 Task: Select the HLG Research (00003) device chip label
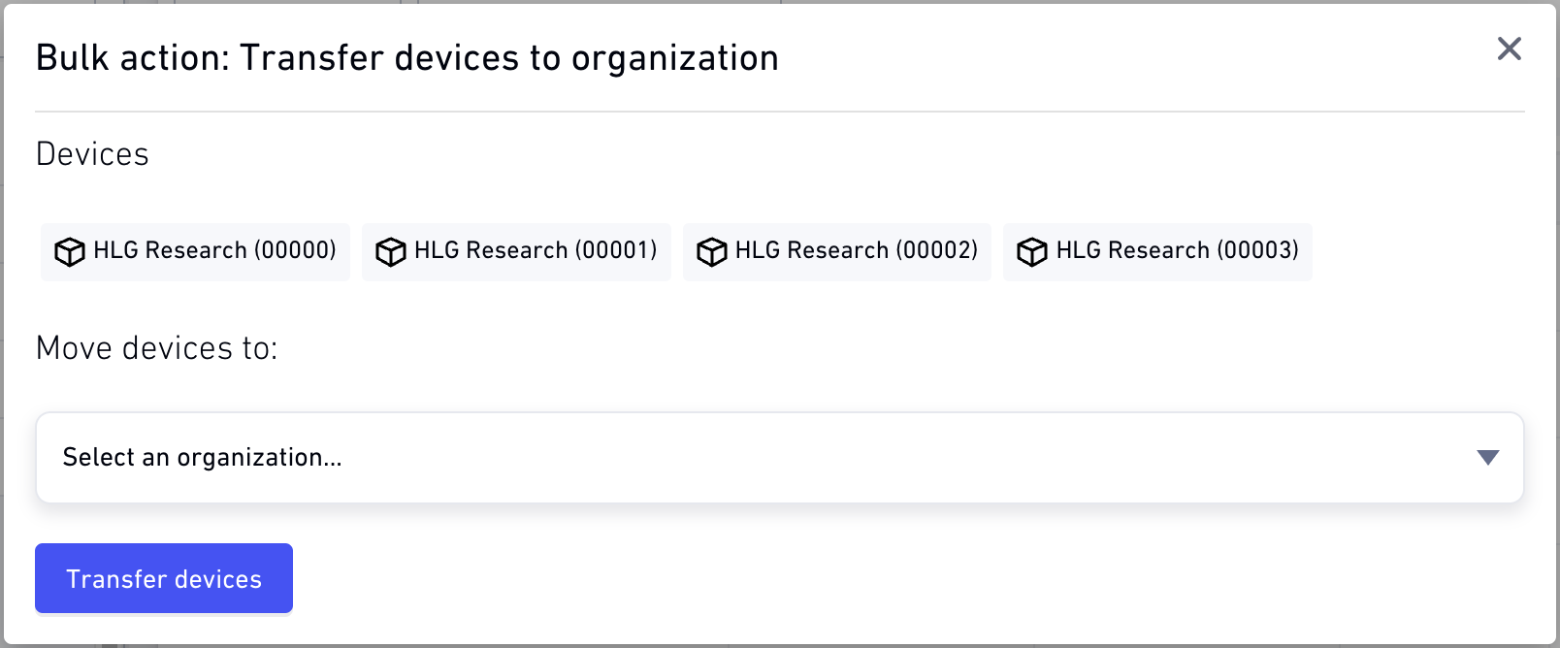click(1177, 250)
